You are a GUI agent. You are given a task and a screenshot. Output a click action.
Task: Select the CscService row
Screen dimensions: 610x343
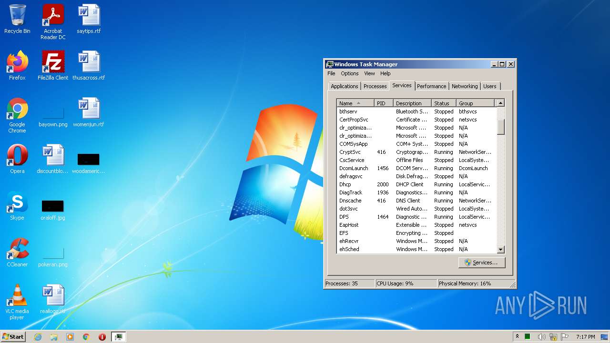click(417, 160)
